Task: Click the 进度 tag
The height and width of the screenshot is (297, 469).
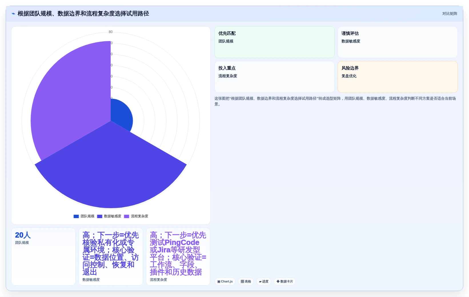Action: click(264, 282)
